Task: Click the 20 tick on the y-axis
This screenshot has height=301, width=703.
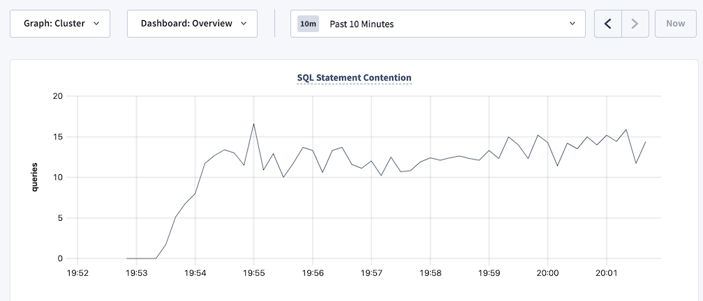Action: [x=58, y=96]
